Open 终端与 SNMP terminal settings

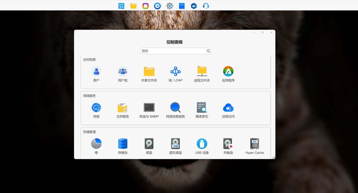point(149,107)
